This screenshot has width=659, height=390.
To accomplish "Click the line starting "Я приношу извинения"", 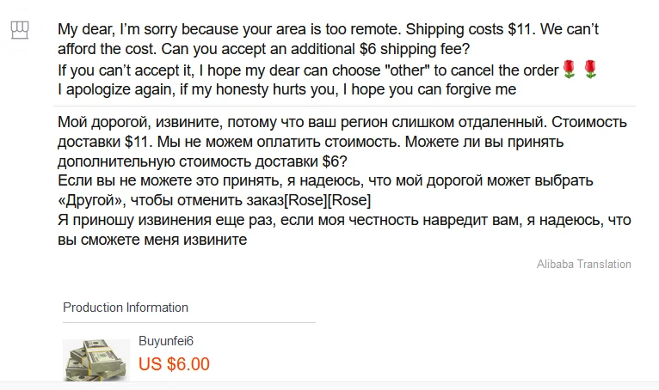I will pyautogui.click(x=155, y=221).
